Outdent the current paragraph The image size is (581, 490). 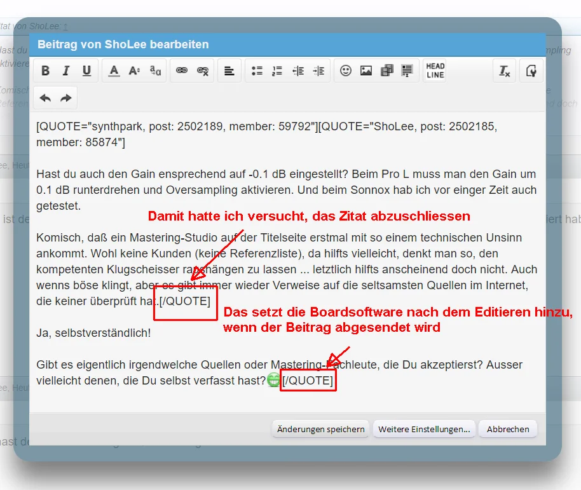(298, 71)
